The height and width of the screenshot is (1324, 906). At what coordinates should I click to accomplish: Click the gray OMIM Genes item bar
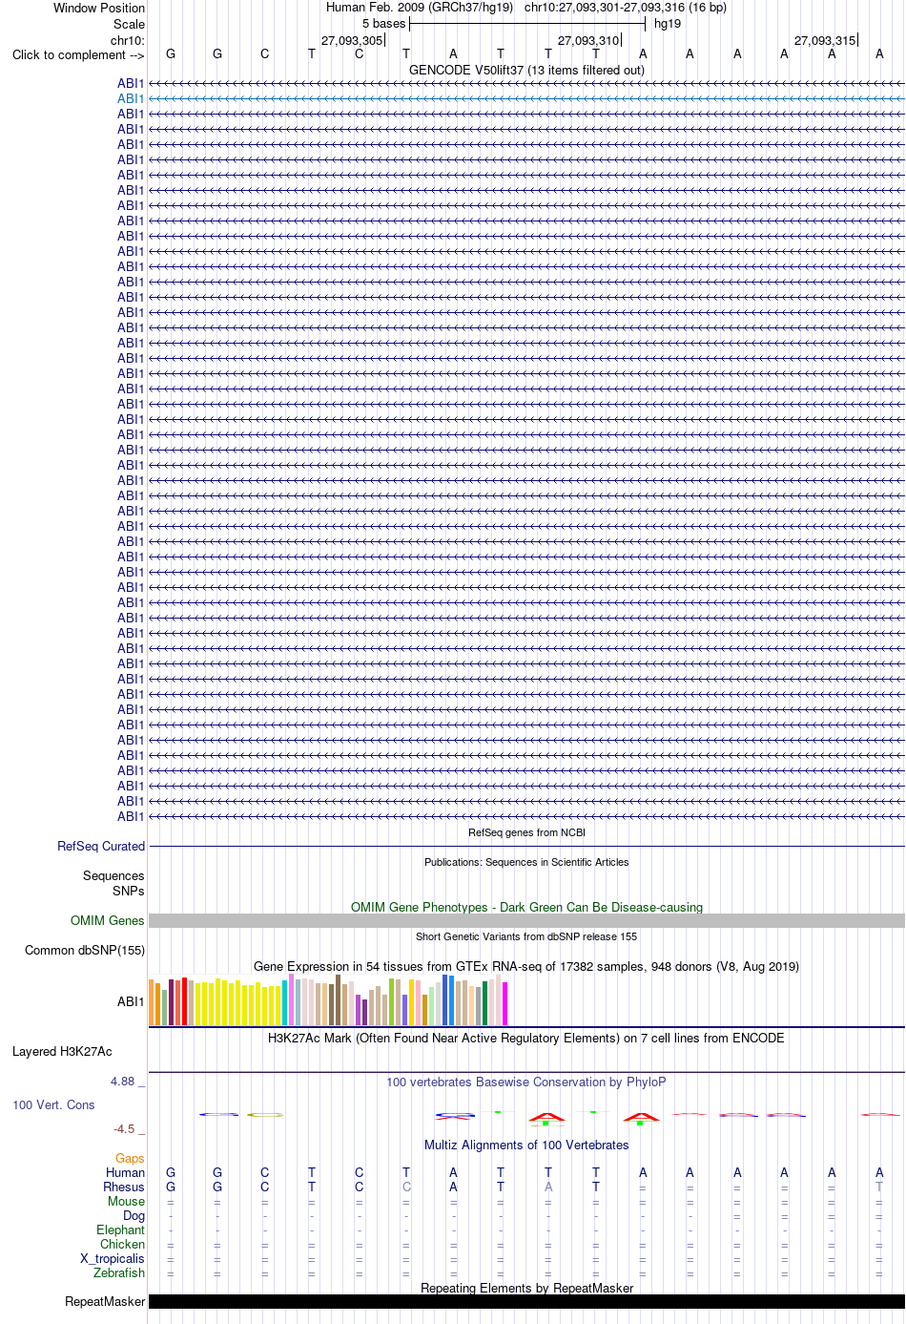(526, 920)
